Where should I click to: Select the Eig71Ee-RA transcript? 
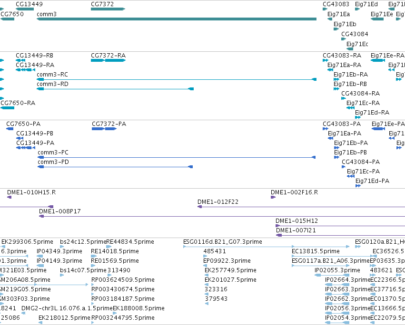pos(377,60)
